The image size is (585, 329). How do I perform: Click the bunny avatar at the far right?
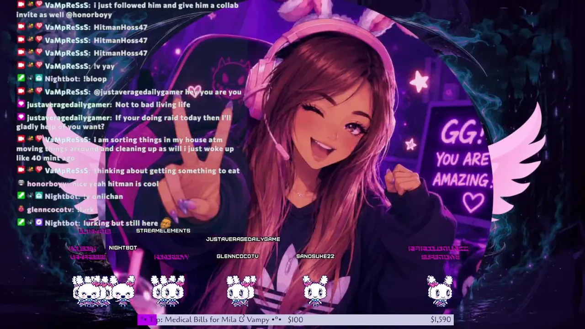coord(440,290)
